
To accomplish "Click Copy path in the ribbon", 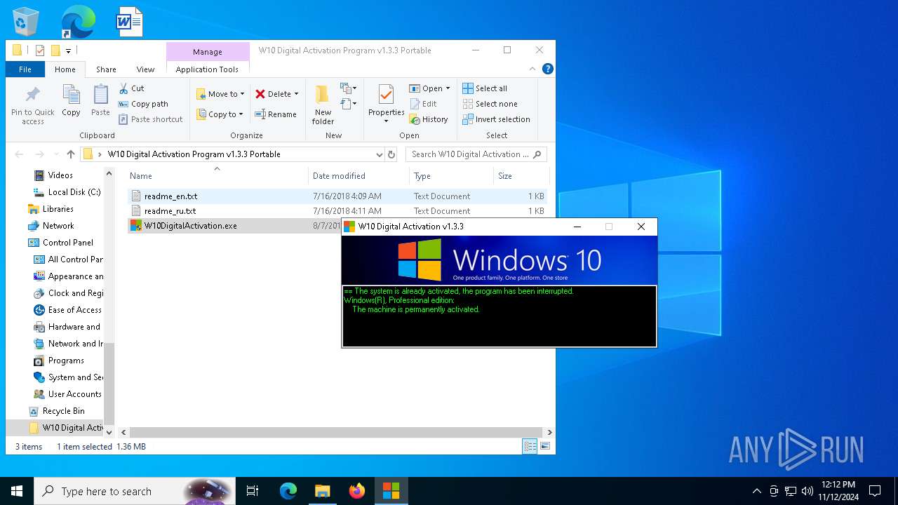I will point(143,104).
